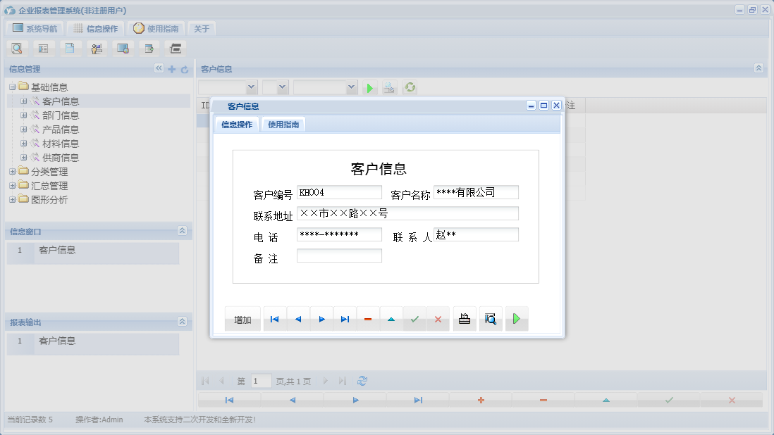Click the print preview icon in the dialog

[491, 318]
